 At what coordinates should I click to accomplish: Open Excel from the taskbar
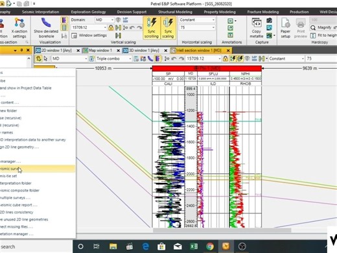click(x=194, y=247)
